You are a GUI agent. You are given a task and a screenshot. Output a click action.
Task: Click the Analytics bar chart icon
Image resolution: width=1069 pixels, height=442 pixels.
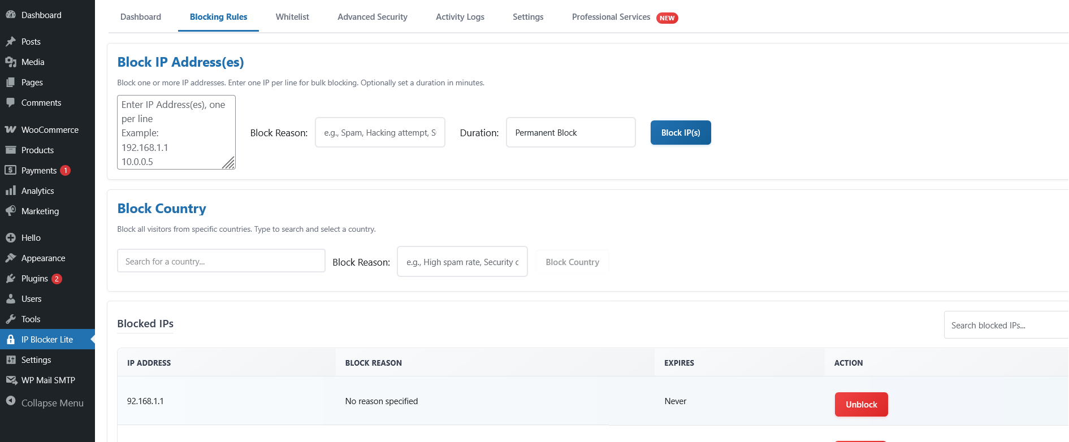[11, 190]
